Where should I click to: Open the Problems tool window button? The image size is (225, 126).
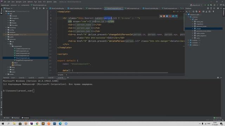pyautogui.click(x=15, y=118)
